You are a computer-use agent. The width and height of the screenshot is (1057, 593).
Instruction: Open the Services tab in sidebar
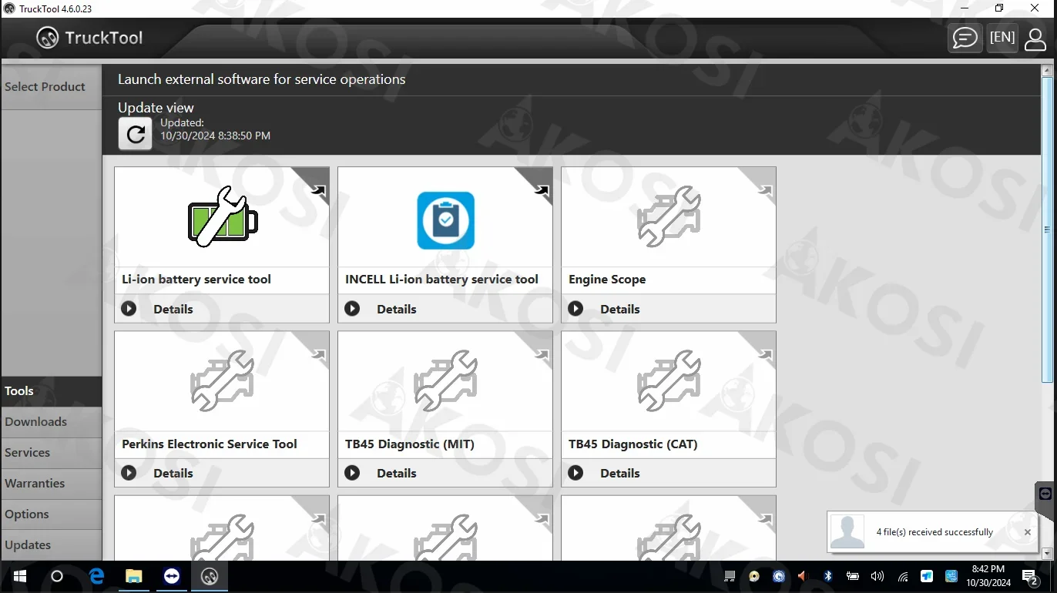click(x=27, y=453)
